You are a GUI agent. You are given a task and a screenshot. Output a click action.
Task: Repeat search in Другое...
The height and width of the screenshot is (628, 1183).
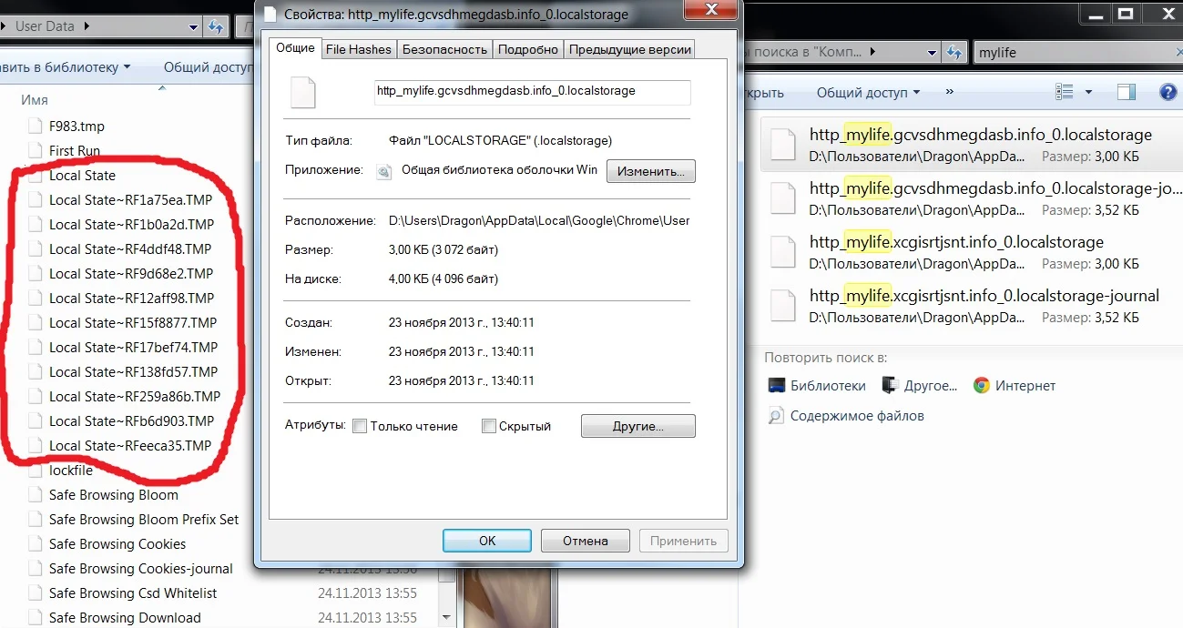920,386
